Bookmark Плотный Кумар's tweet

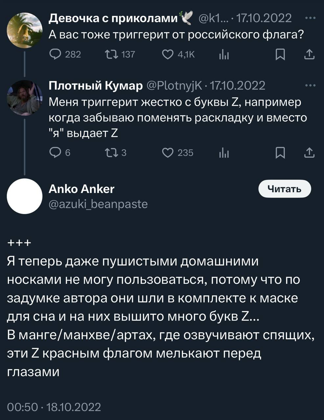[x=280, y=153]
